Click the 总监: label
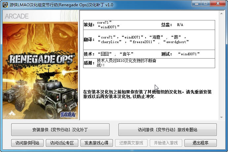 pyautogui.click(x=167, y=25)
